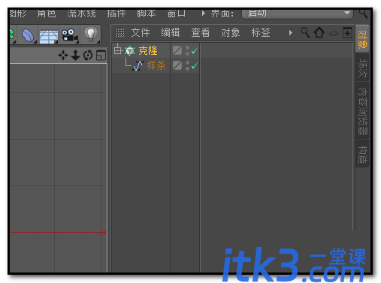Open object manager 对象 menu
This screenshot has height=283, width=381.
(x=231, y=32)
